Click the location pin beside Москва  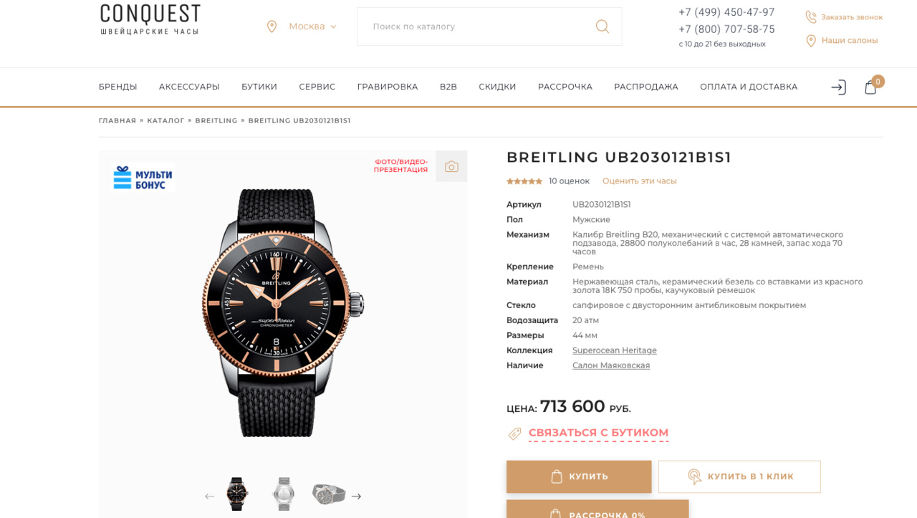click(x=272, y=27)
